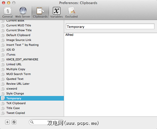Viewport: 157px width, 129px height.
Task: Click the document icon beside Tweet Copied
Action: click(x=3, y=113)
